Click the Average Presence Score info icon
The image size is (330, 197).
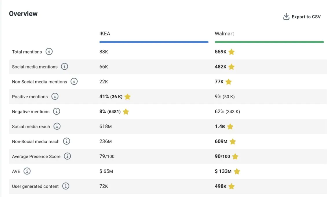[67, 156]
